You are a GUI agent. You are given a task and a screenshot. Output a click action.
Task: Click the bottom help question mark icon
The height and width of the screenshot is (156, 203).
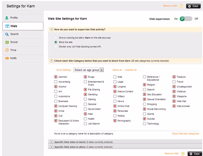pos(183,153)
